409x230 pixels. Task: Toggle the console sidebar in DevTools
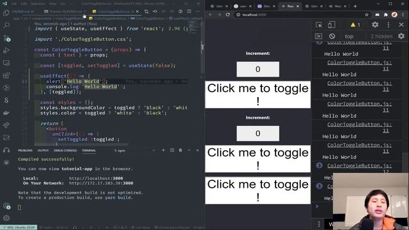[318, 36]
